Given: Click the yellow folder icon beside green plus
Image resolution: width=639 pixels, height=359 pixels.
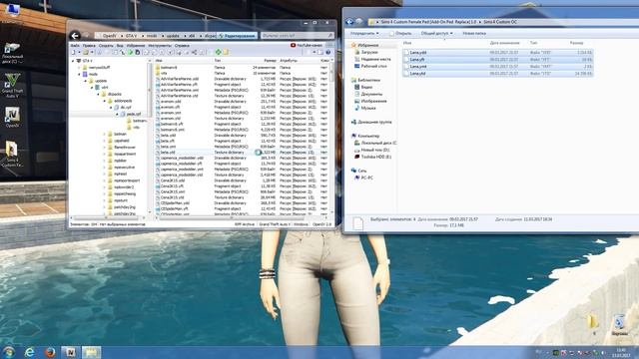Looking at the screenshot, I should click(x=226, y=52).
